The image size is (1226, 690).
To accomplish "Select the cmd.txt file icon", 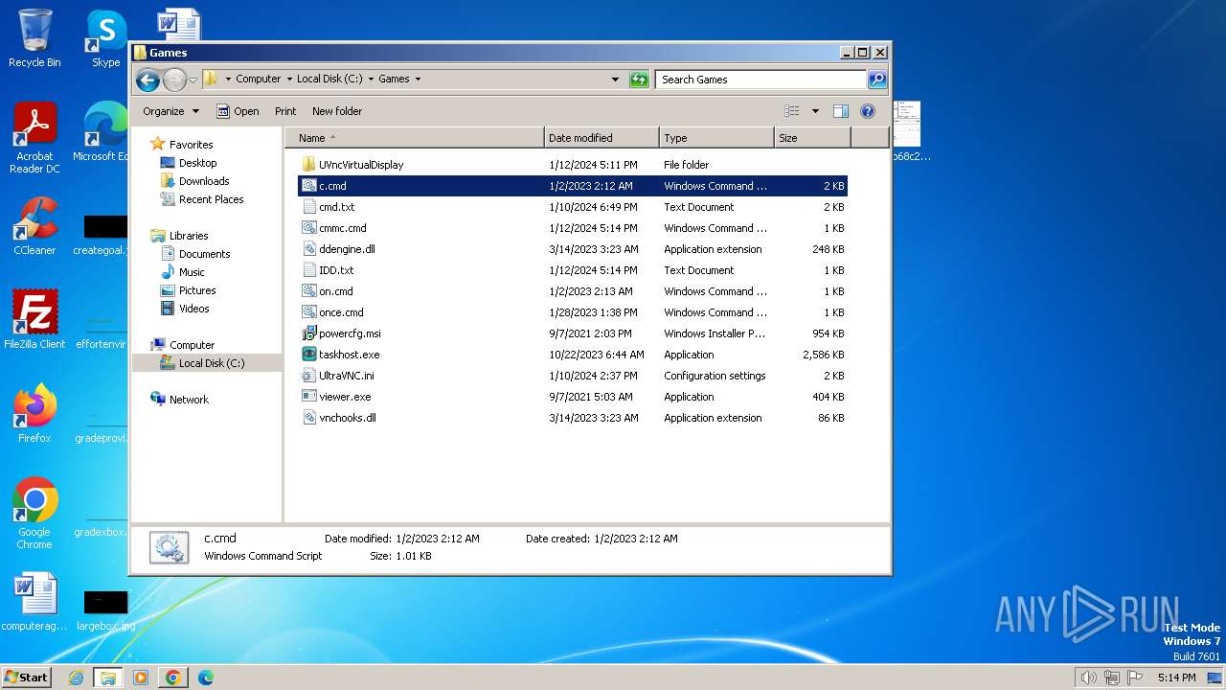I will tap(308, 207).
